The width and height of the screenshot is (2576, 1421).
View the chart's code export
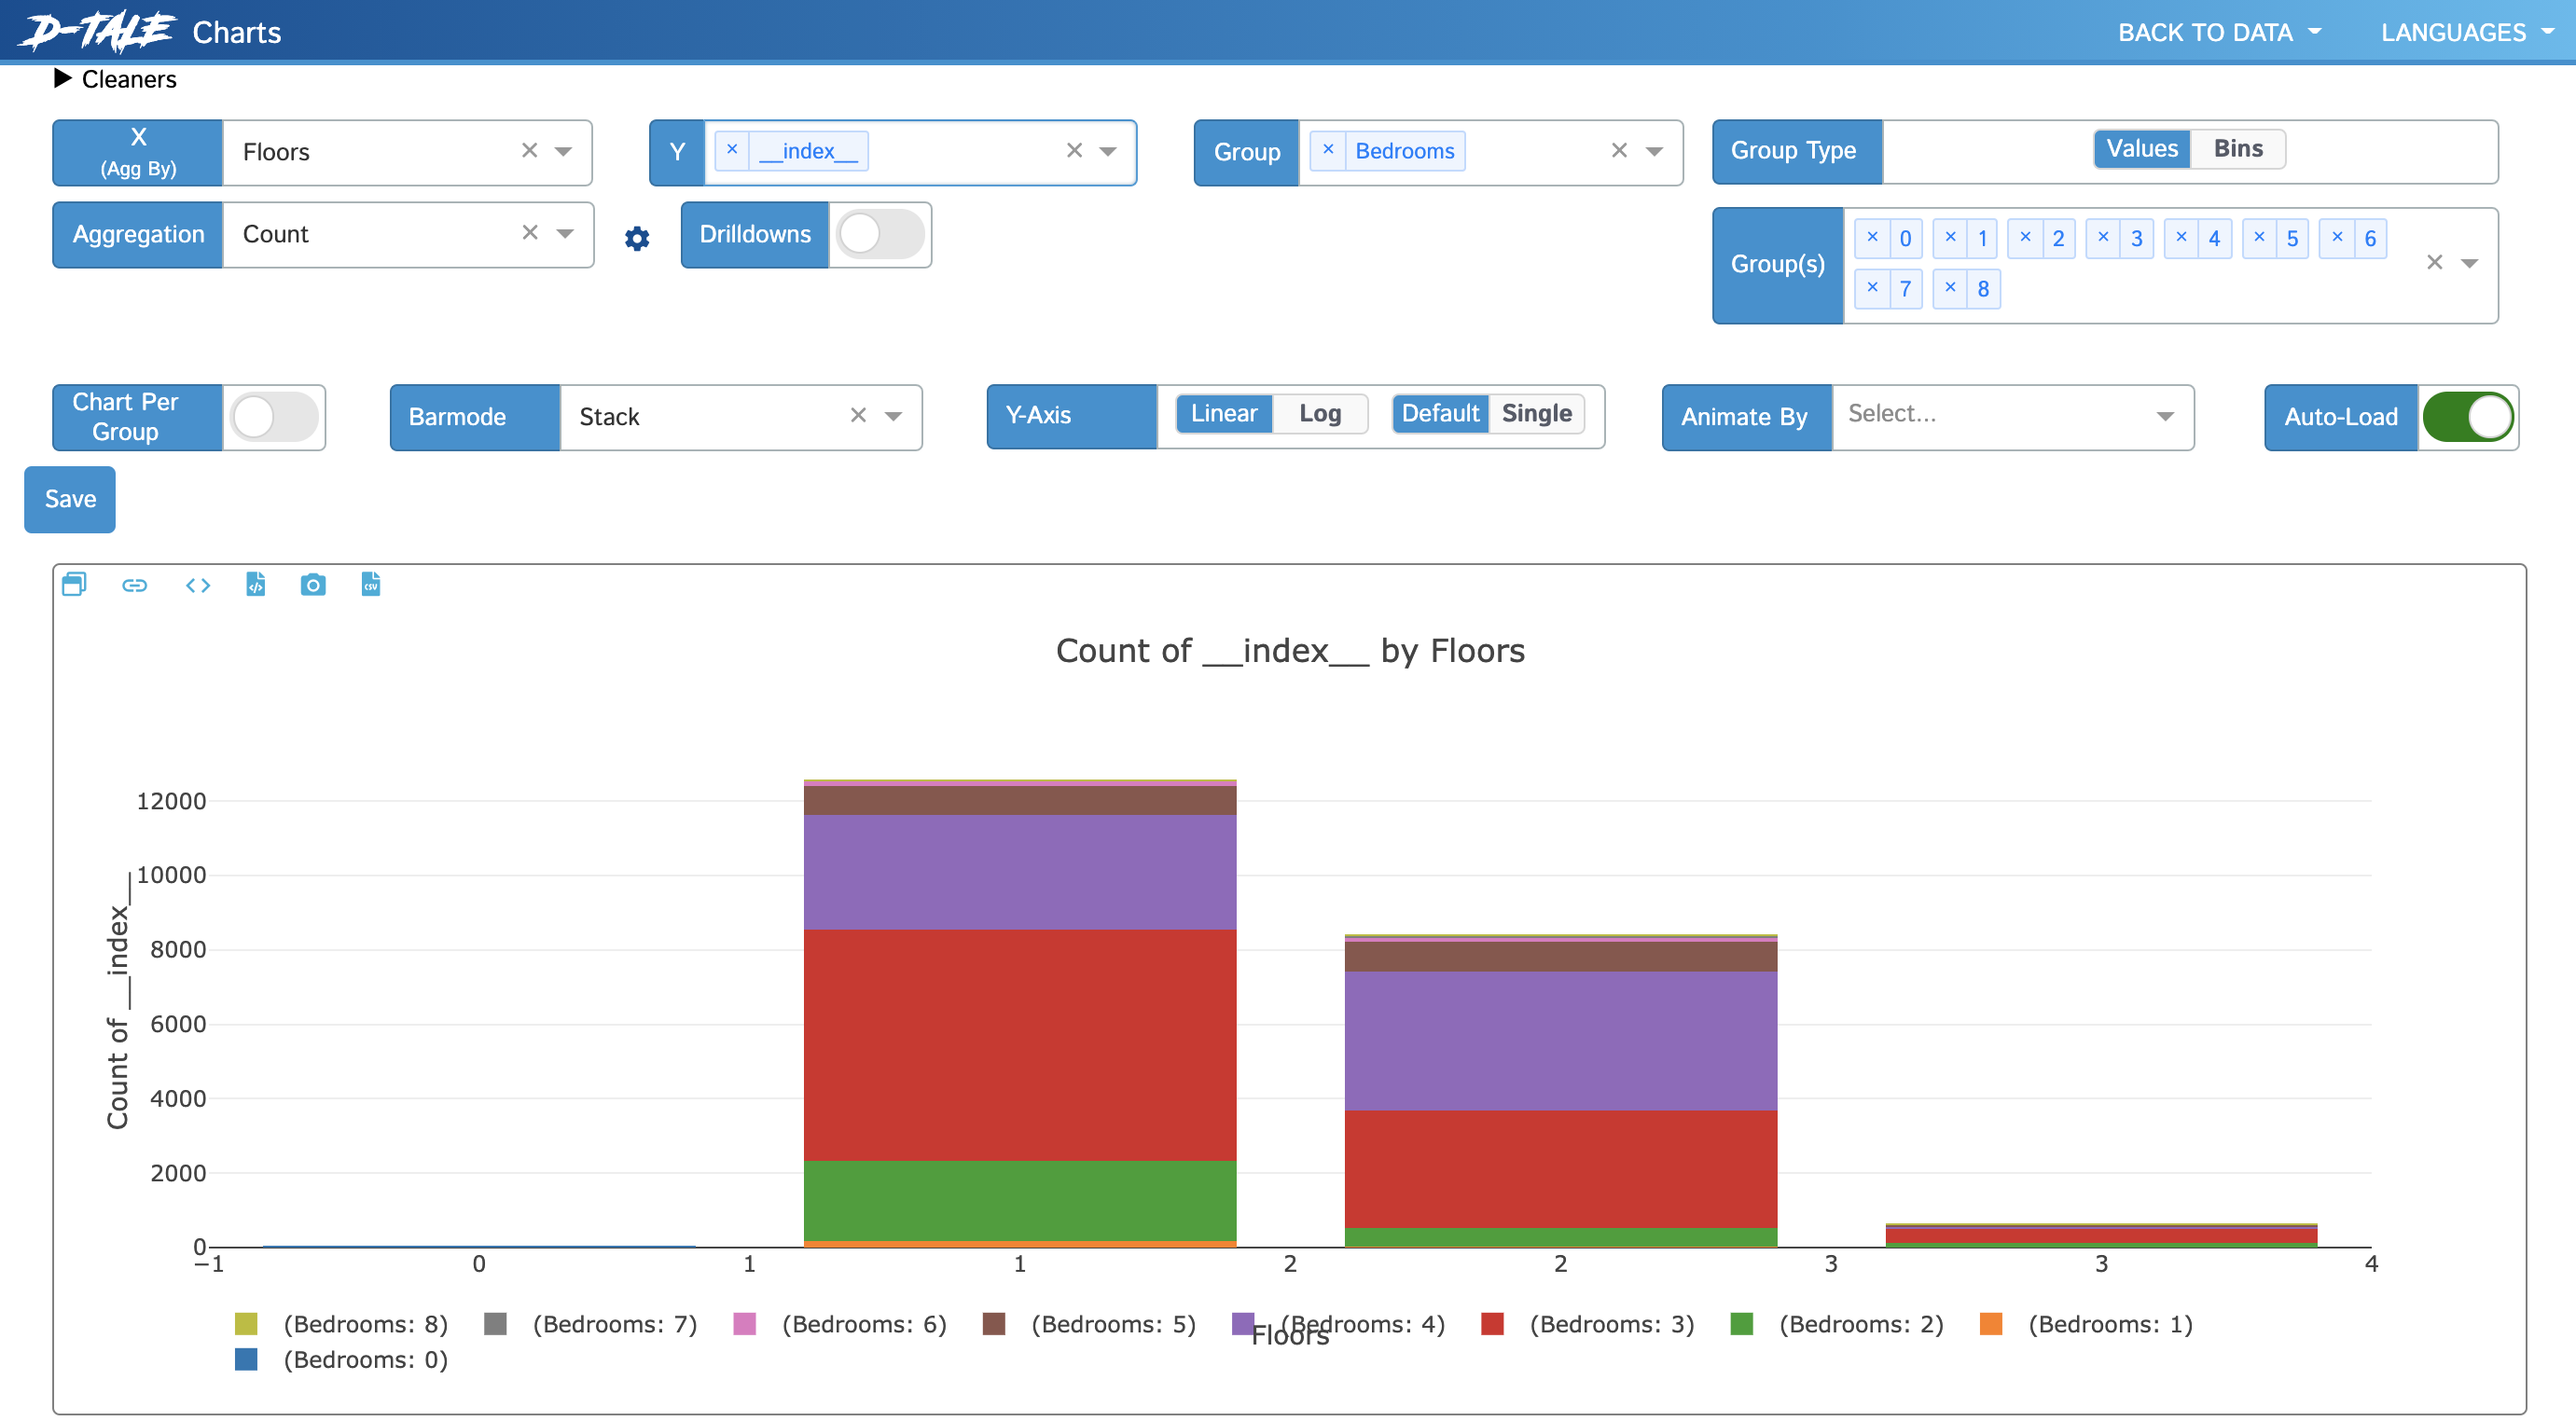point(197,585)
